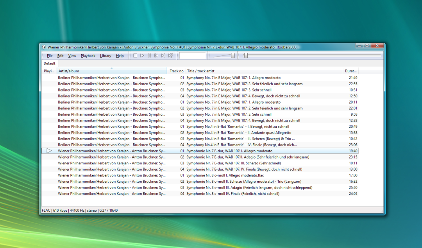
Task: Click the 19:40 duration of playing track
Action: (x=353, y=151)
